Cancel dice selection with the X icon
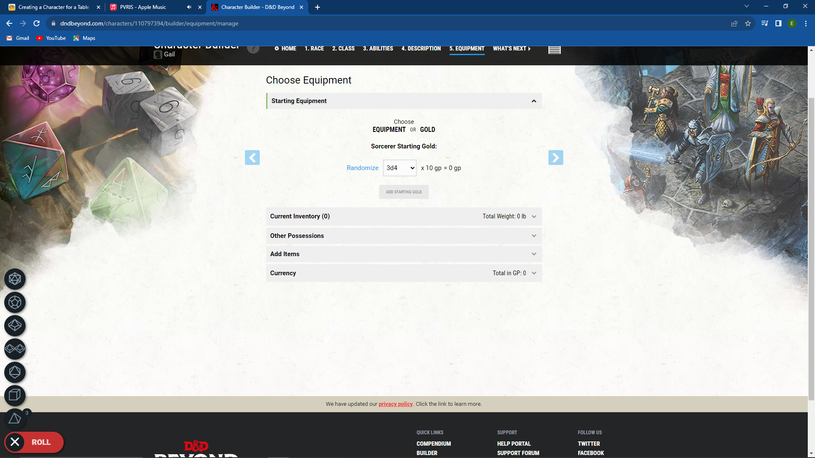The image size is (815, 458). (15, 442)
